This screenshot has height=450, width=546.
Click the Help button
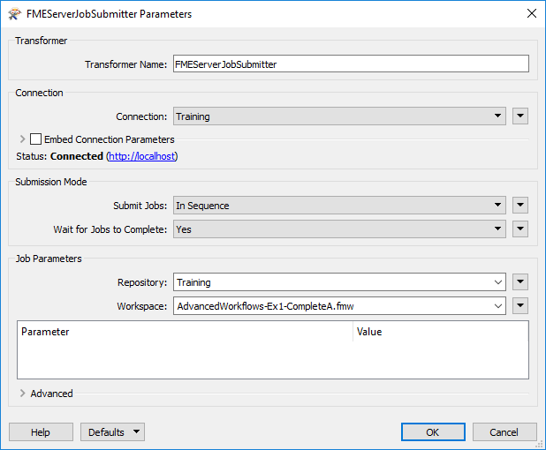[41, 432]
